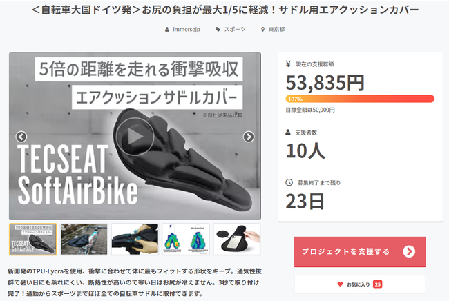Click the tag icon beside スポーツ
Screen dimensions: 449x301
coord(218,30)
